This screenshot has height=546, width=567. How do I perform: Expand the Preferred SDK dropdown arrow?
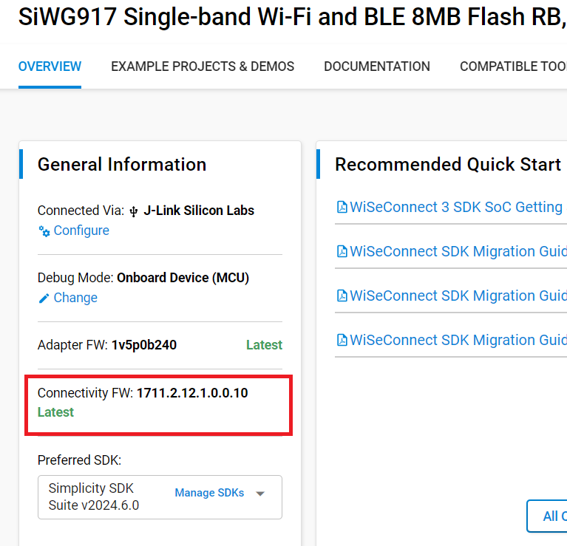tap(260, 494)
